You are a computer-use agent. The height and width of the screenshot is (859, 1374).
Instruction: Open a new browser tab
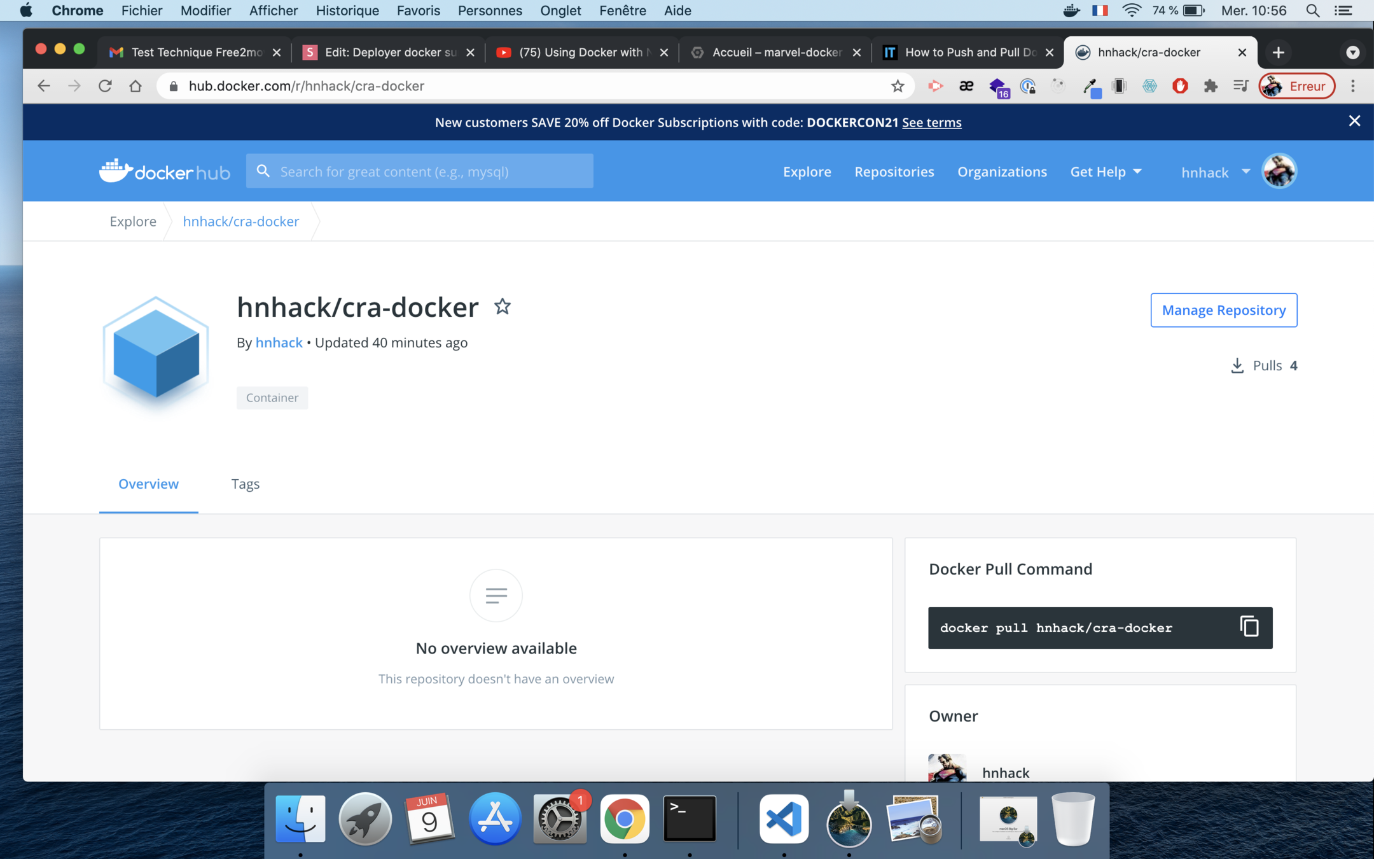[x=1279, y=52]
